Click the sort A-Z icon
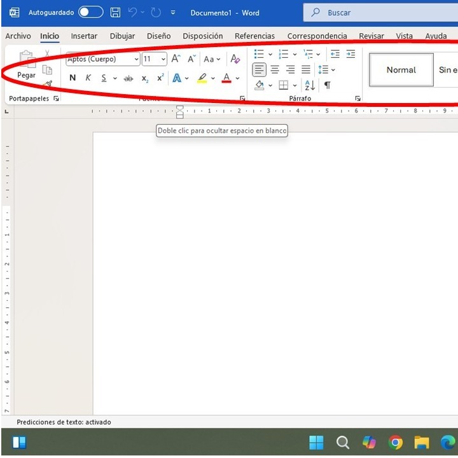This screenshot has width=458, height=458. click(x=310, y=85)
